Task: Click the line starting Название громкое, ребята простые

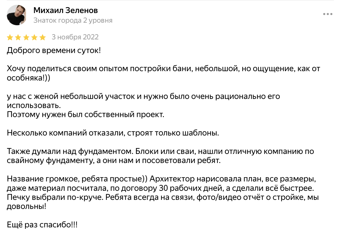Action: pyautogui.click(x=161, y=179)
